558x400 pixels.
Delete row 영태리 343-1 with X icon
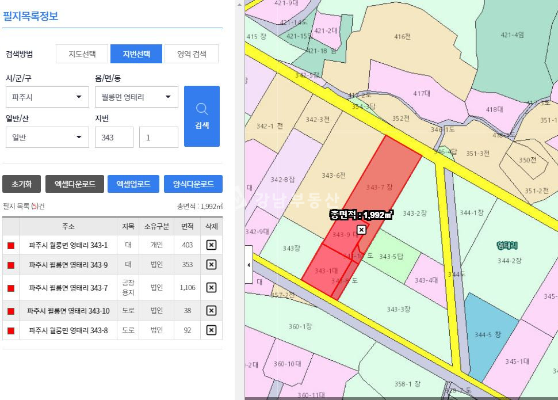tap(211, 245)
